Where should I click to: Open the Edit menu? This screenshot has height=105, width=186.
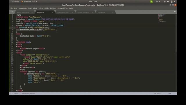tap(16, 8)
